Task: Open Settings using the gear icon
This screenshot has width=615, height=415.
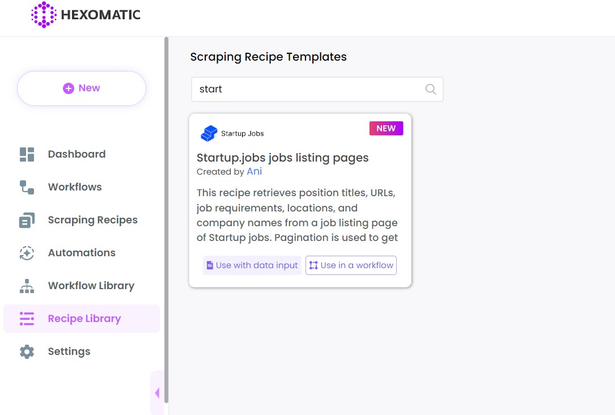Action: point(27,351)
